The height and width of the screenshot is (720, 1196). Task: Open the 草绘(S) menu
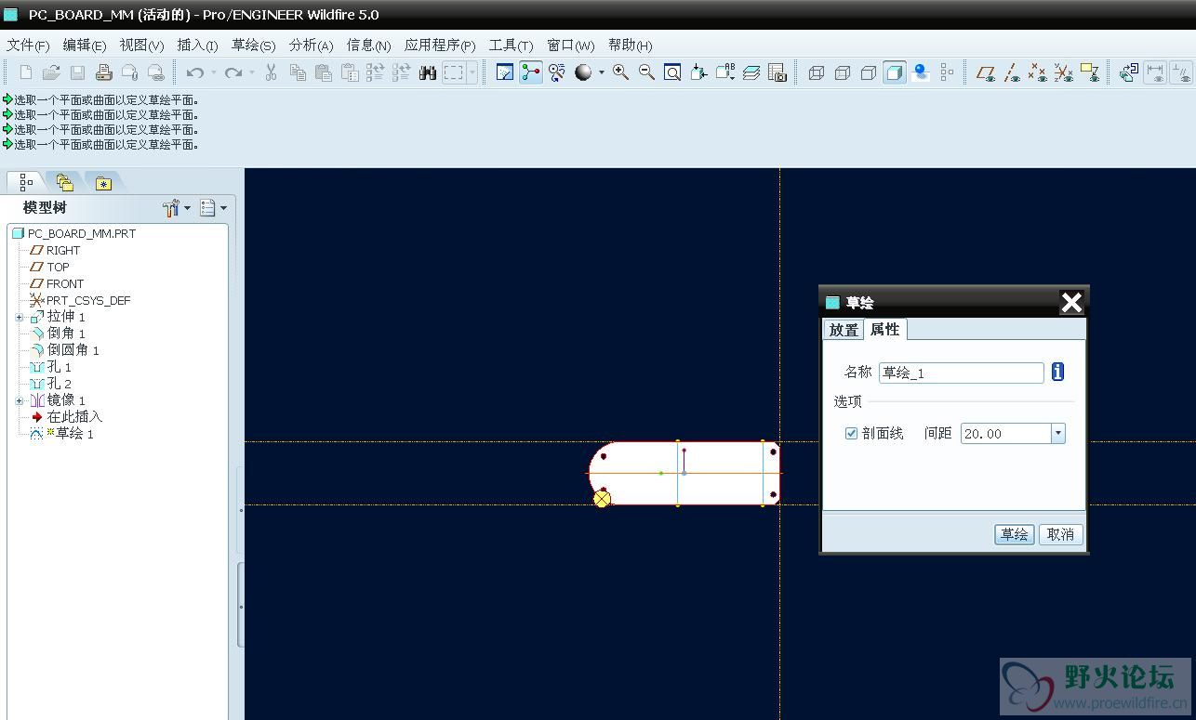coord(254,45)
